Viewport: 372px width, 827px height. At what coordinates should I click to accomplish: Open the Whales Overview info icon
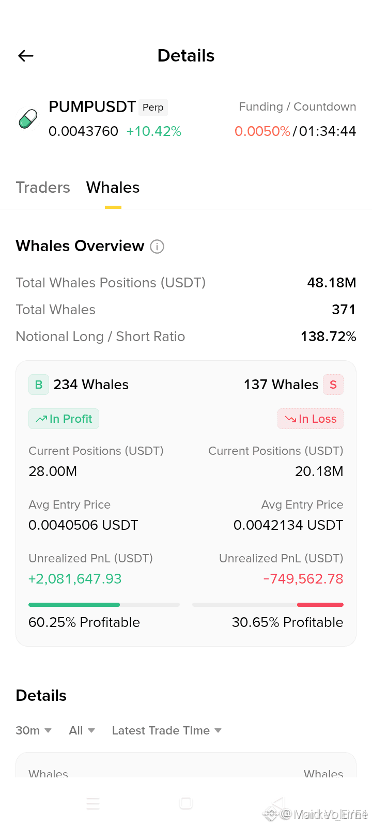(157, 247)
